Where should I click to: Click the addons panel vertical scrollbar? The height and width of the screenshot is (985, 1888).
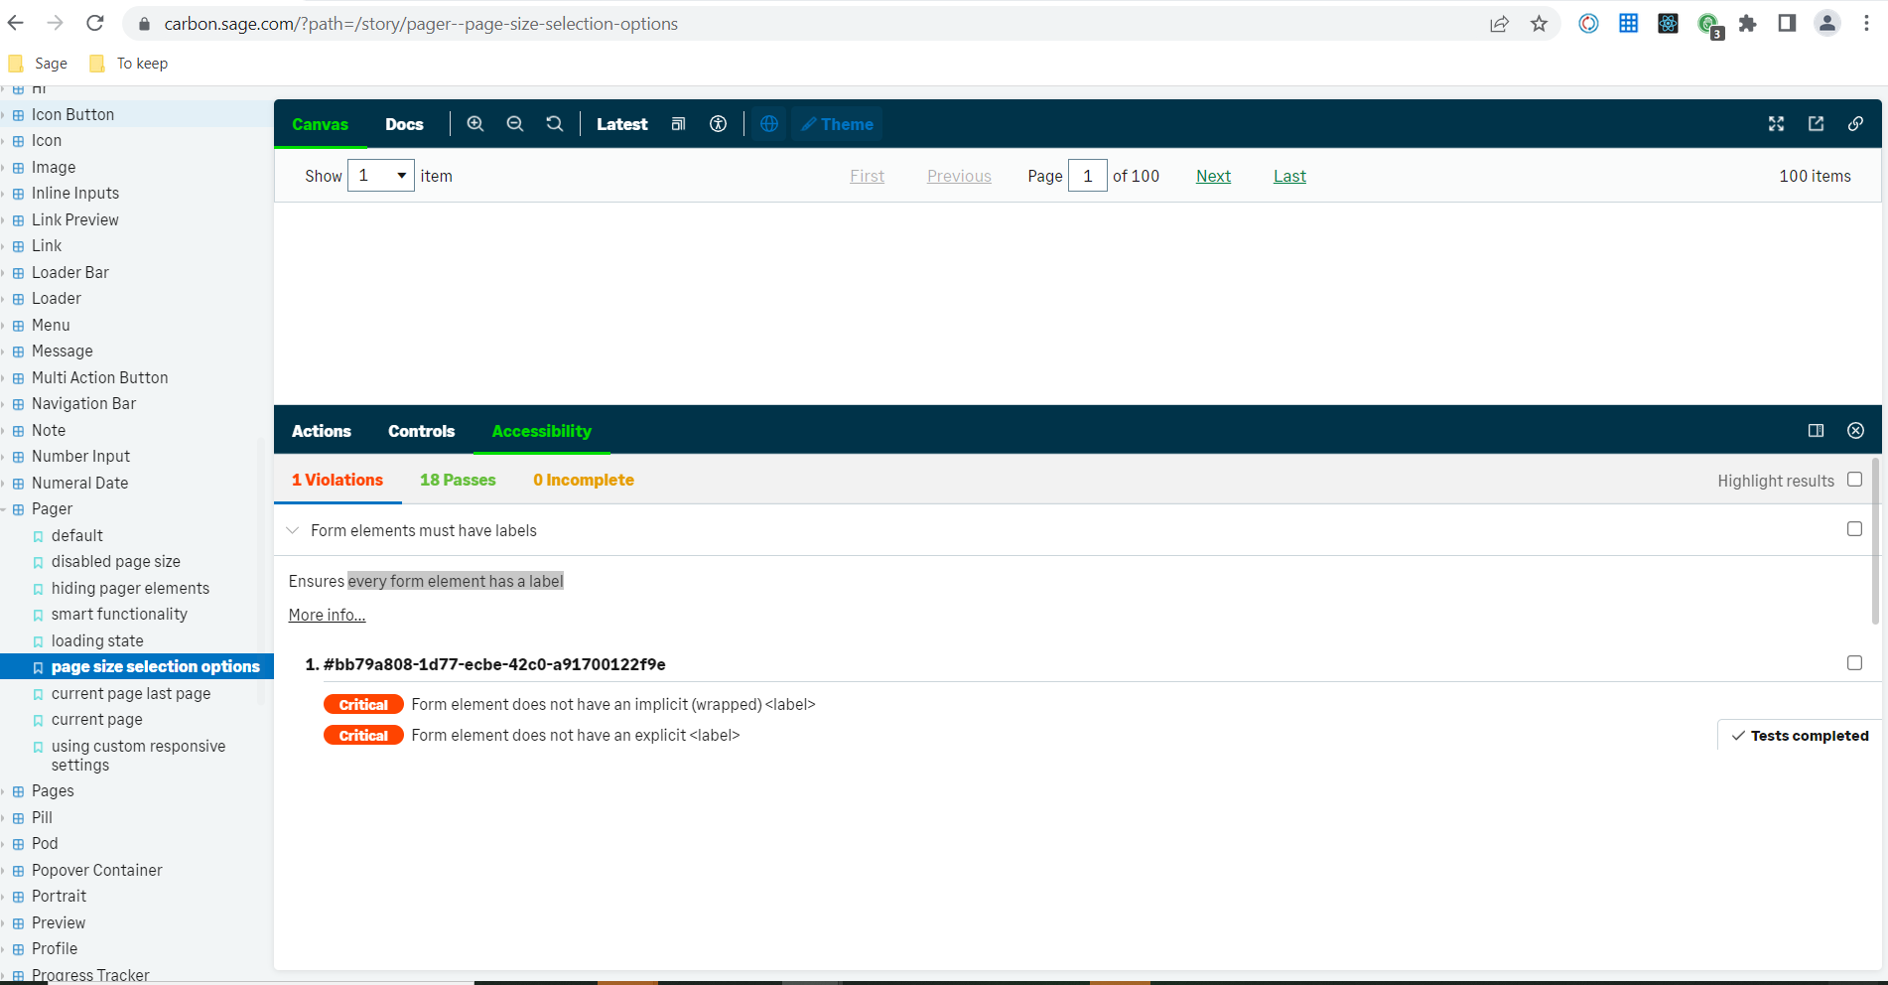coord(1875,541)
